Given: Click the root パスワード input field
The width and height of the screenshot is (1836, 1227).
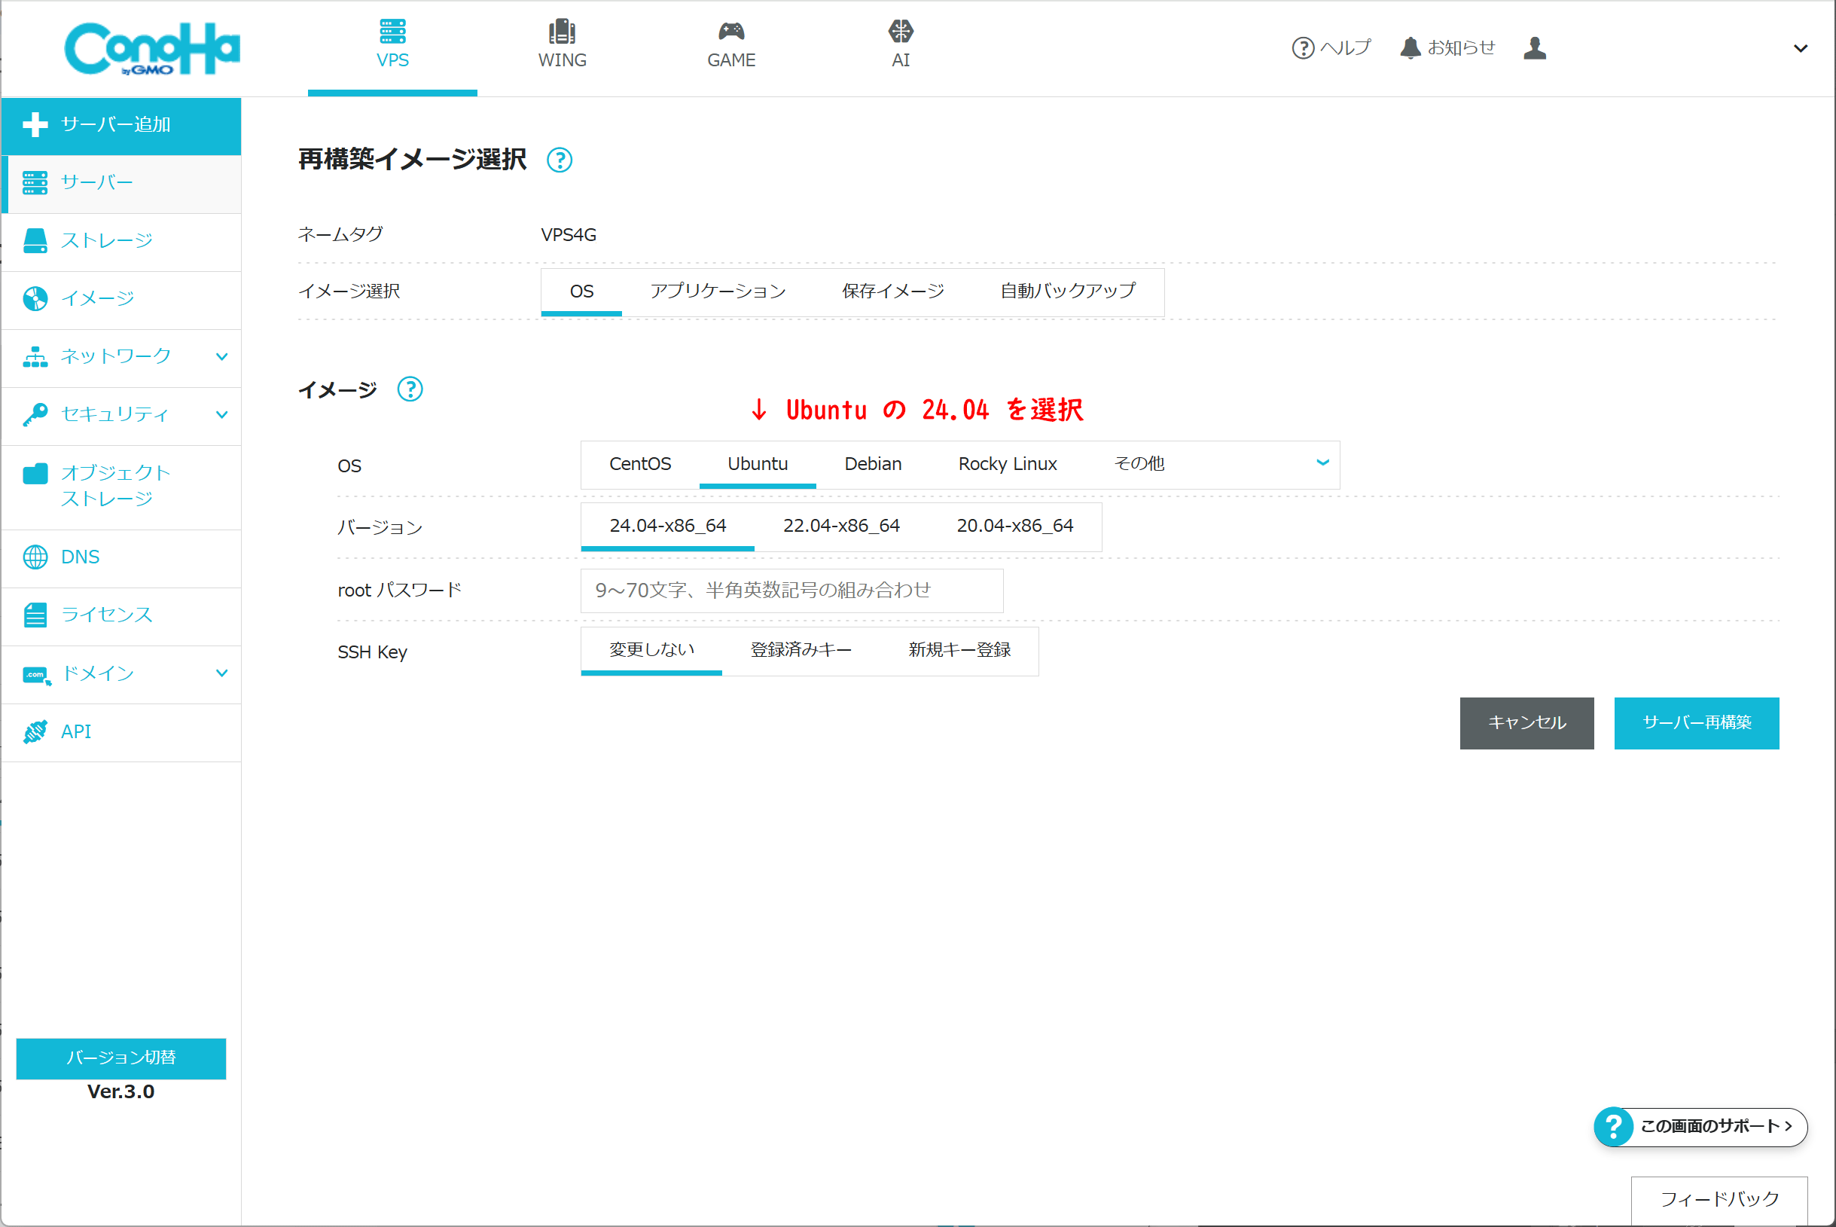Looking at the screenshot, I should 791,591.
